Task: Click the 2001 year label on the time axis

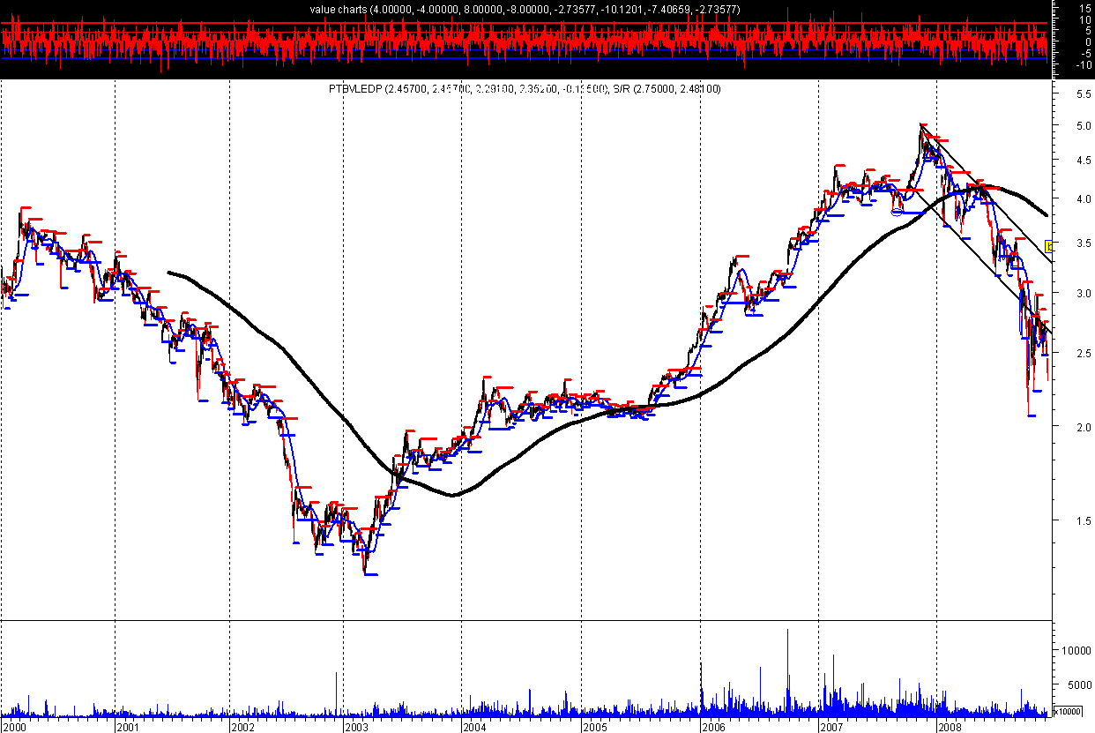Action: pyautogui.click(x=129, y=728)
